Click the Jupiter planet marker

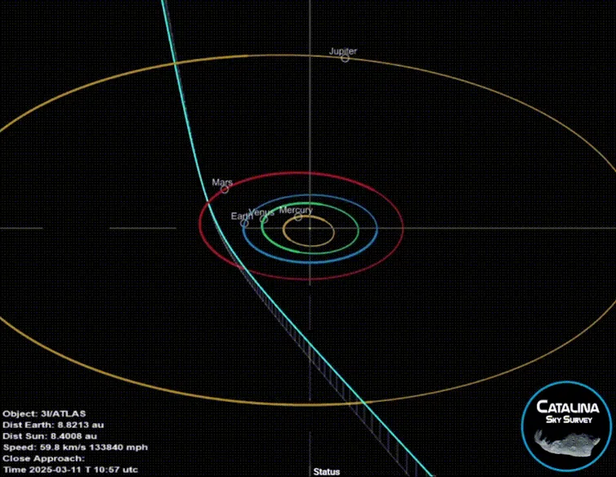[x=345, y=59]
